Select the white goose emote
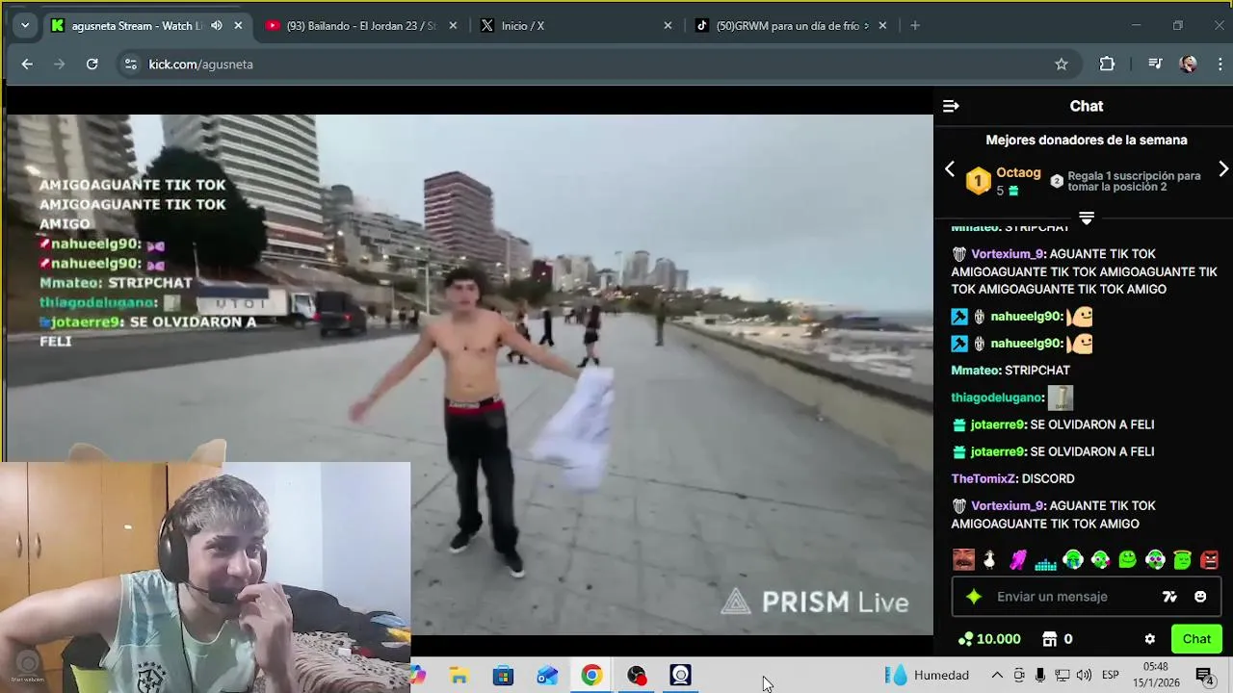The image size is (1233, 693). [x=990, y=559]
